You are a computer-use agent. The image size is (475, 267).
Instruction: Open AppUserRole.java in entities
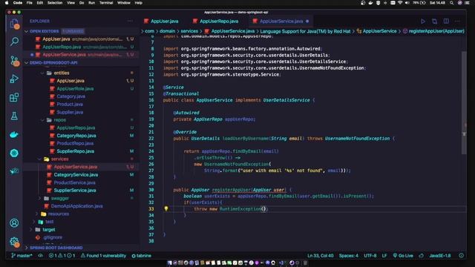[75, 89]
